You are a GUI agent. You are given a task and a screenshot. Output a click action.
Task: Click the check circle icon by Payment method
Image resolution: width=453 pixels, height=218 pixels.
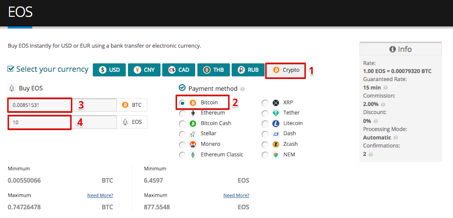[x=182, y=88]
